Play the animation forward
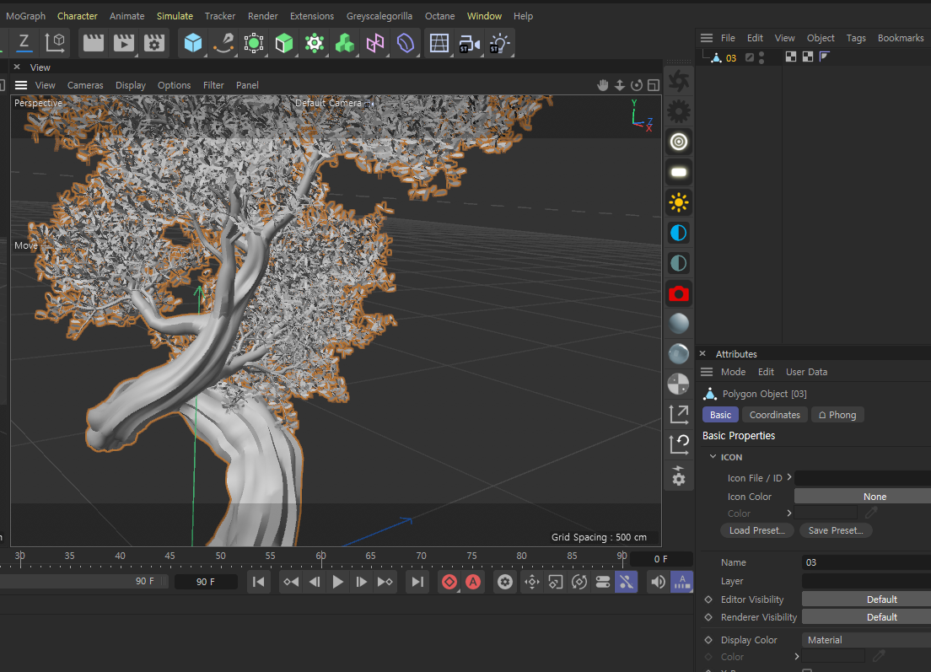This screenshot has width=931, height=672. tap(337, 582)
